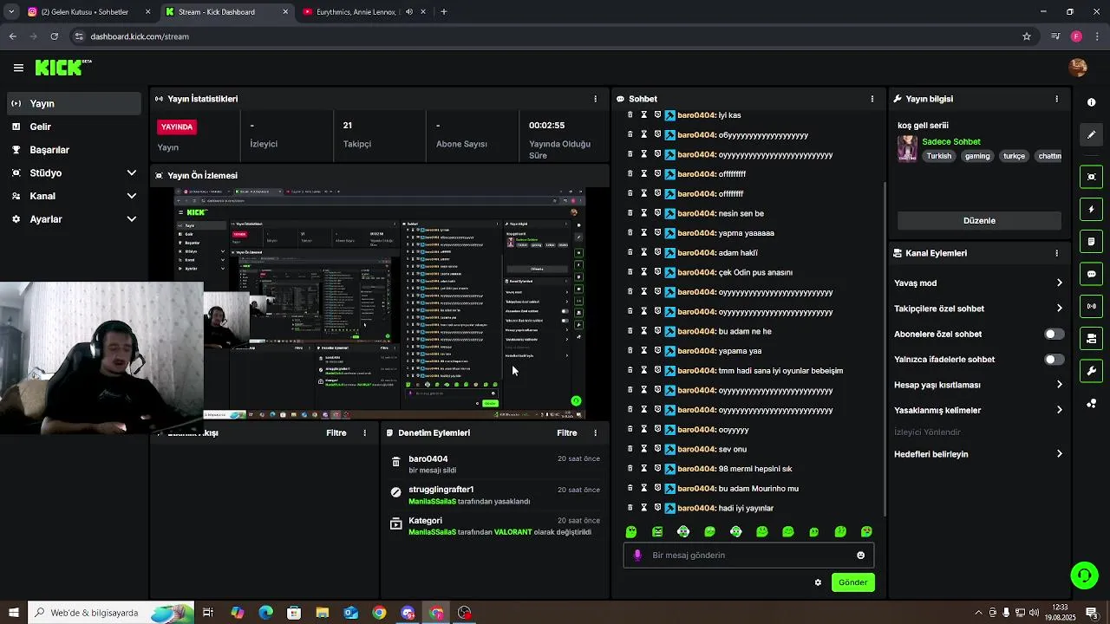Open activity feed panel three-dot menu
The width and height of the screenshot is (1110, 624).
tap(364, 432)
